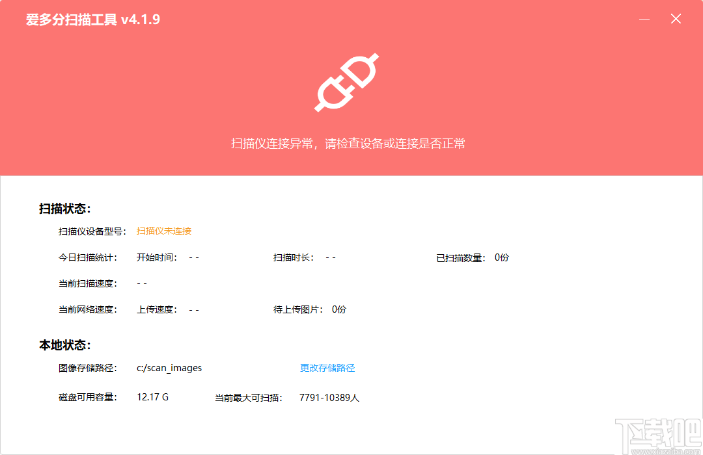Viewport: 703px width, 455px height.
Task: Click the 磁盘可用容量 value 12.17 G
Action: pos(152,396)
